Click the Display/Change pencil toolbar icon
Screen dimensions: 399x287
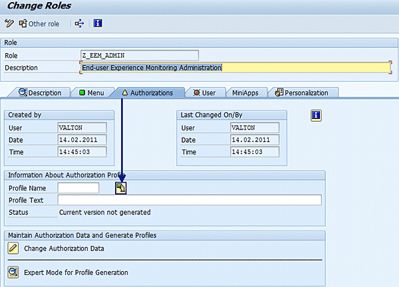click(x=9, y=24)
